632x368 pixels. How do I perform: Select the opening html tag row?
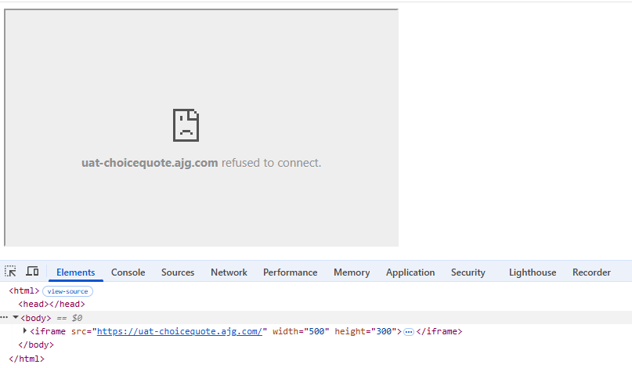pos(24,291)
